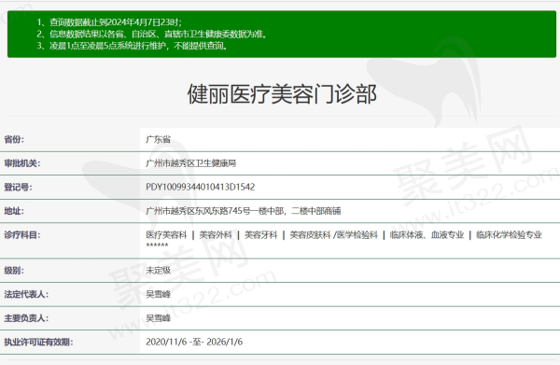This screenshot has height=365, width=560.
Task: Click the subject 美容牙科
Action: [260, 235]
